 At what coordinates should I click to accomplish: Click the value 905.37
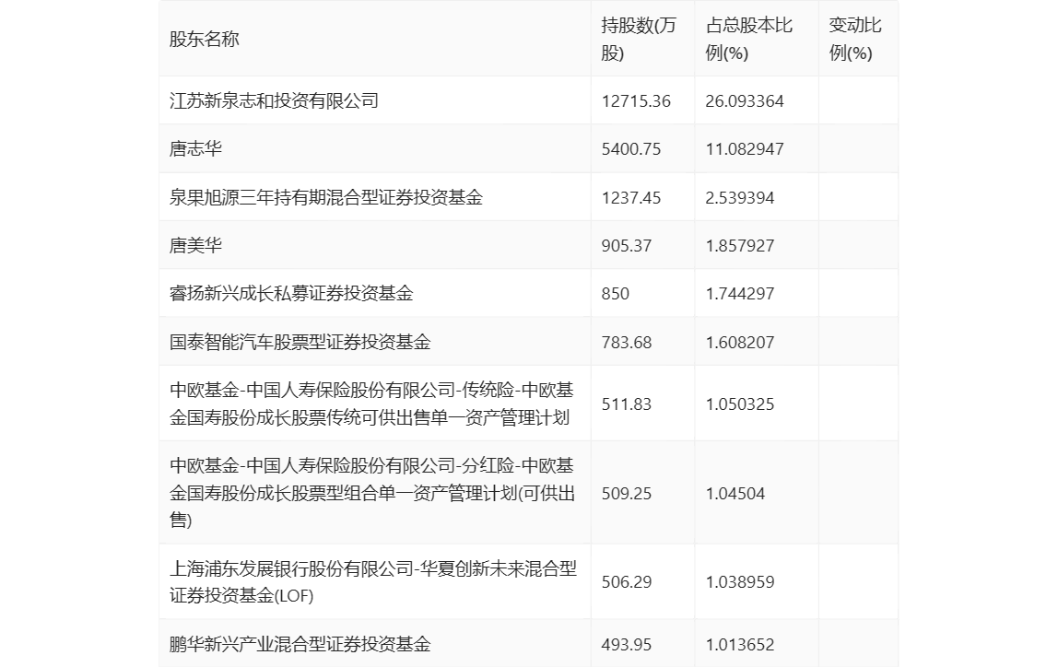[627, 245]
